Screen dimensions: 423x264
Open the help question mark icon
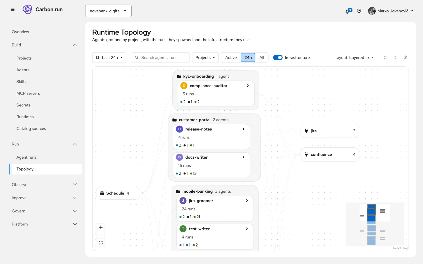(359, 11)
